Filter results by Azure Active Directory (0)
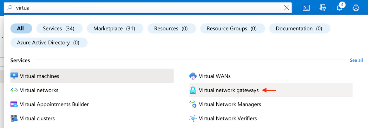The width and height of the screenshot is (368, 128). (49, 43)
